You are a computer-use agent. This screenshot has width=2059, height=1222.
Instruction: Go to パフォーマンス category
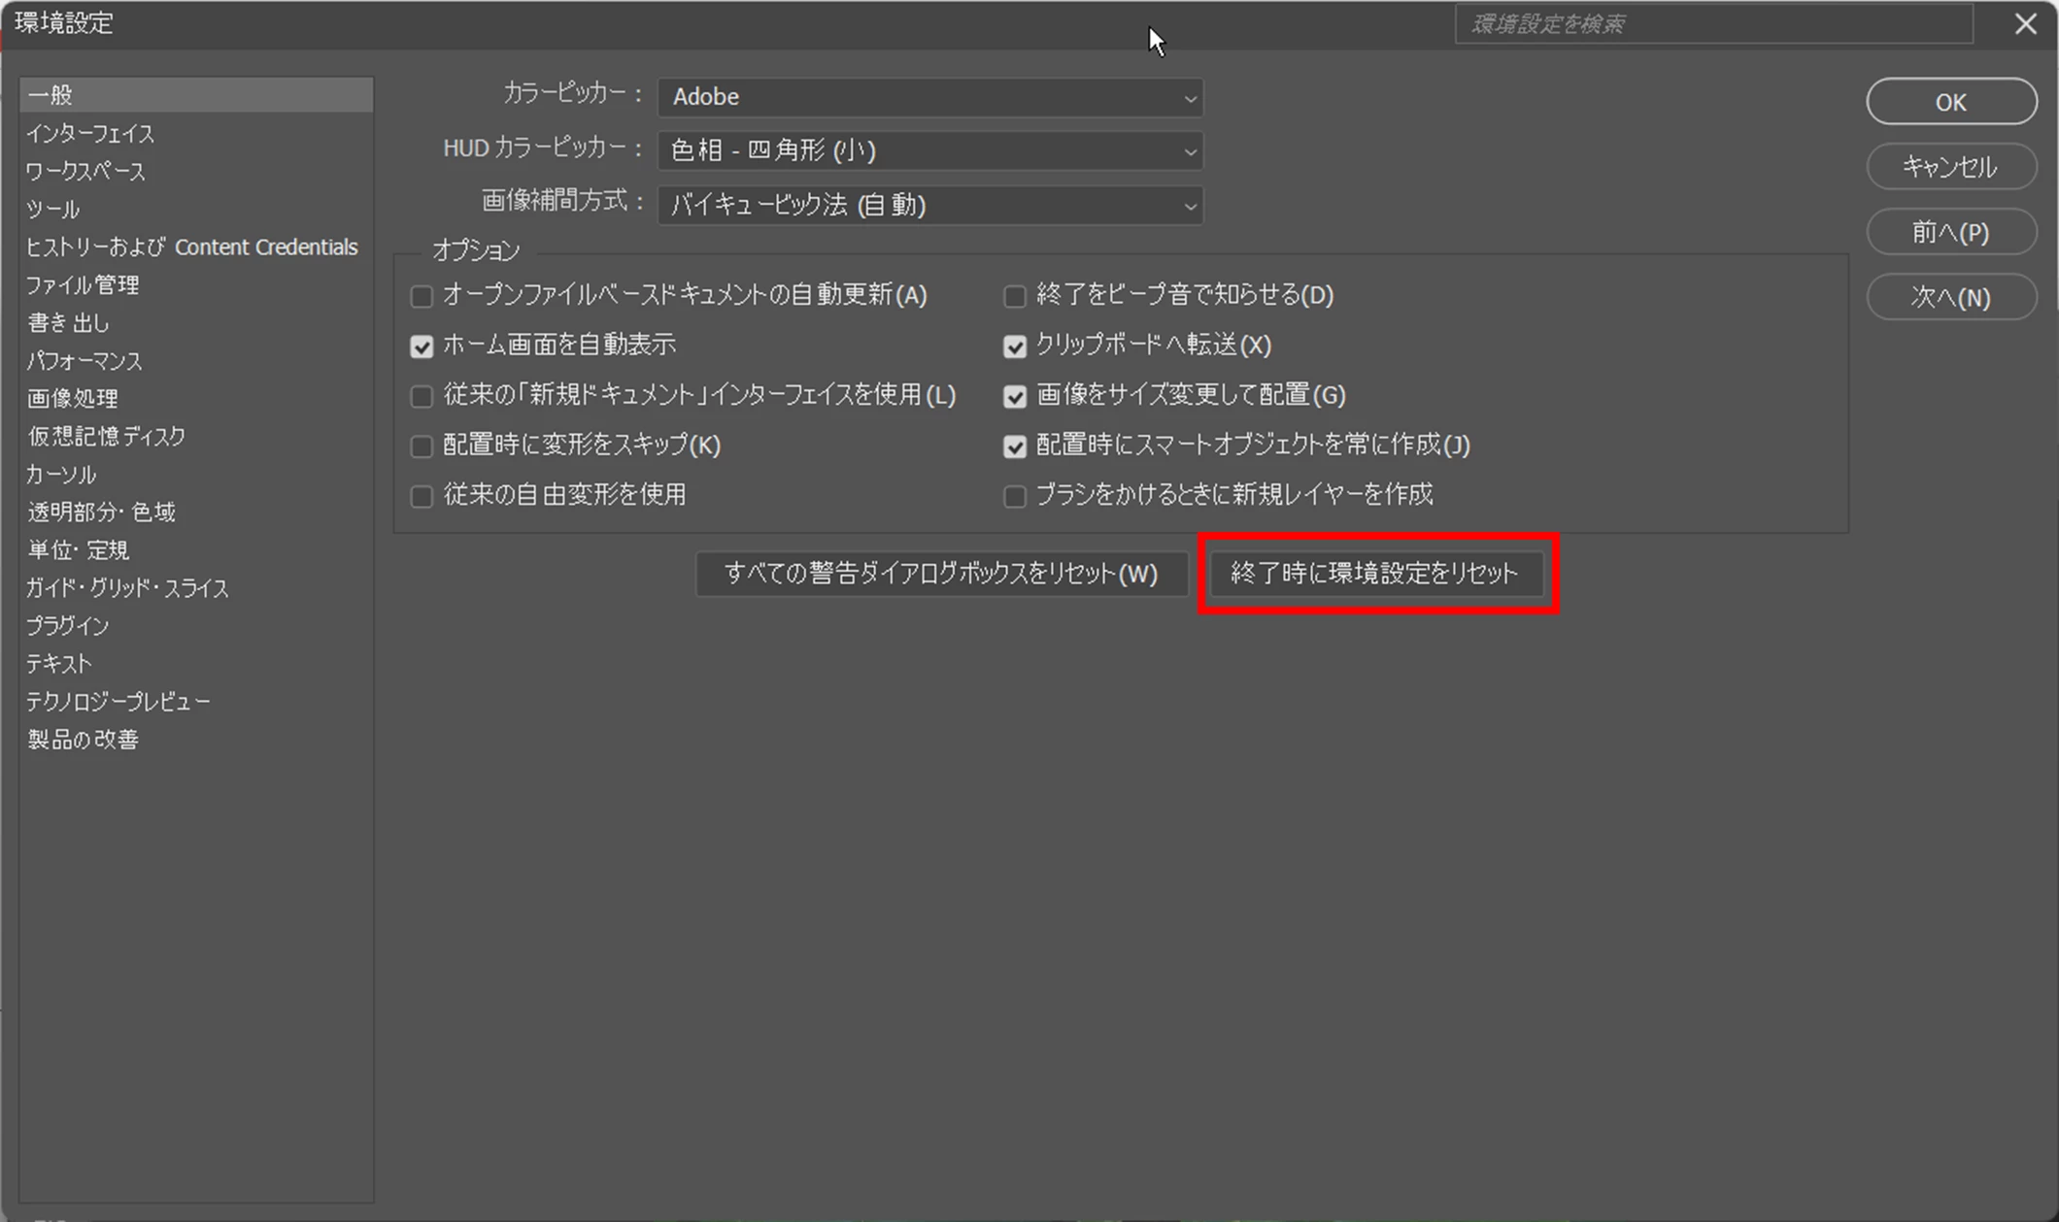click(x=84, y=361)
